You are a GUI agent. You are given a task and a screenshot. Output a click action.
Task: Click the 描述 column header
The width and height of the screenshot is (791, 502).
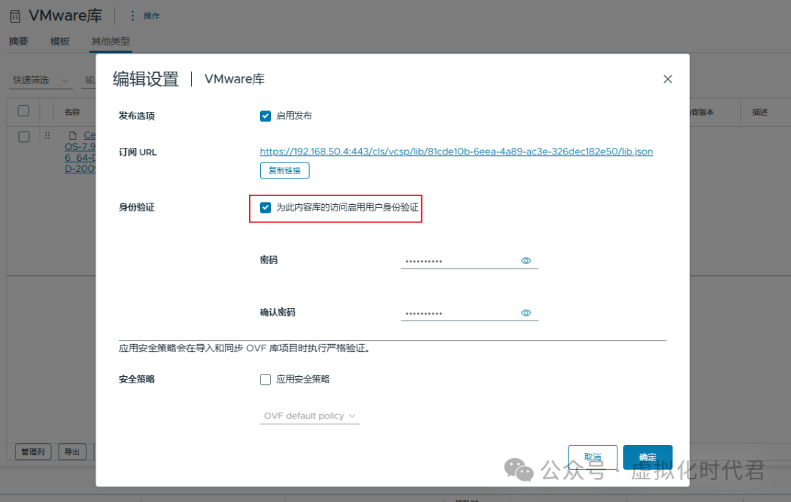click(x=760, y=112)
